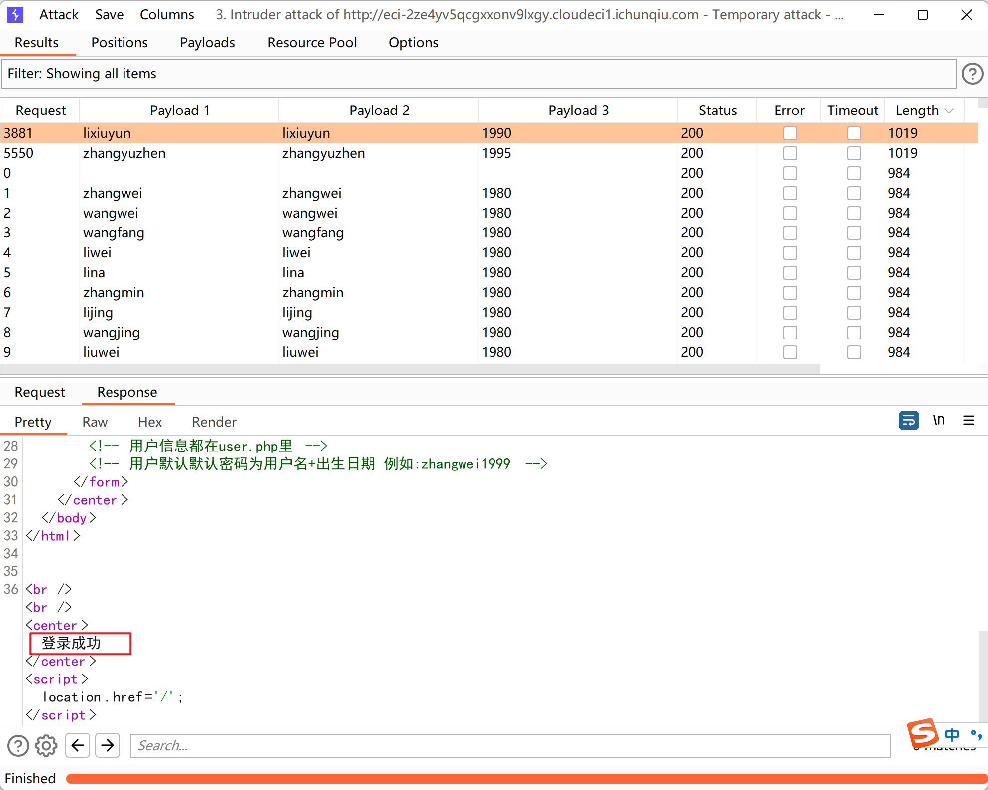This screenshot has width=988, height=790.
Task: Open the Columns menu
Action: point(167,15)
